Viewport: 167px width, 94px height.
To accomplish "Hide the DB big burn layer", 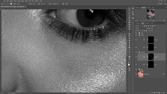I will (136, 47).
